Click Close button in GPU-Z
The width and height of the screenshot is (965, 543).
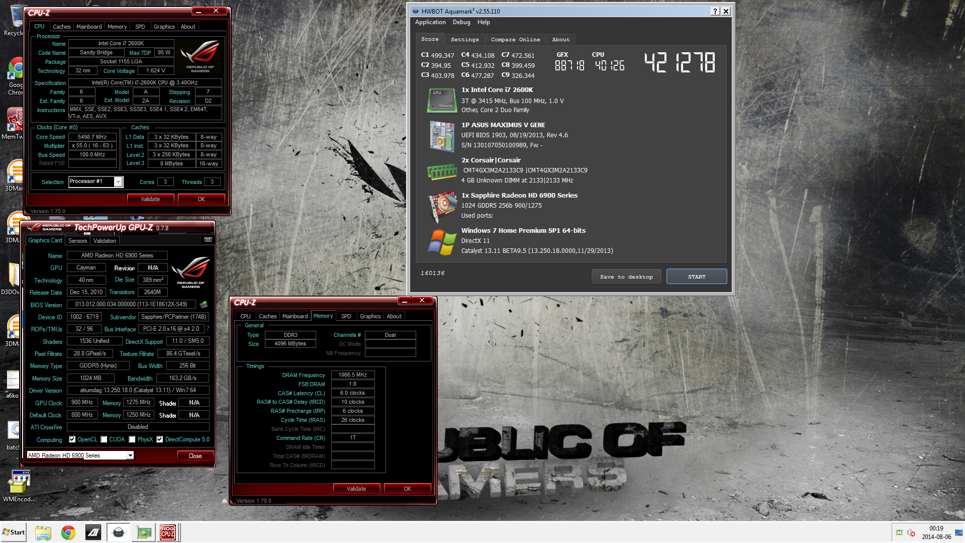click(x=195, y=456)
